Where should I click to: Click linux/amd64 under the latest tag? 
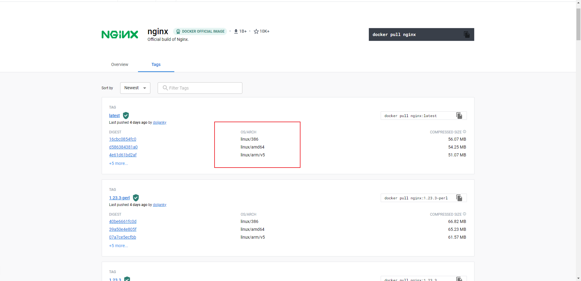[x=252, y=147]
